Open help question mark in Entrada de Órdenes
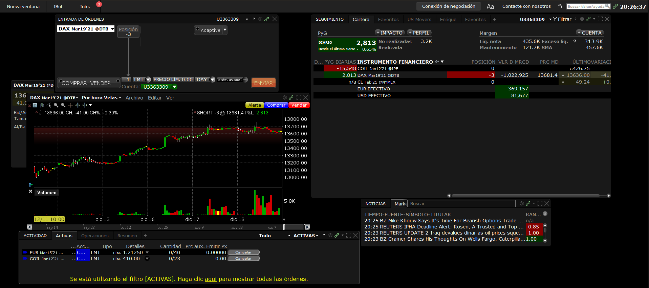The height and width of the screenshot is (288, 649). 254,19
